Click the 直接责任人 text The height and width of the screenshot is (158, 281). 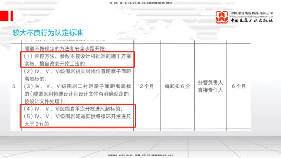pos(210,90)
